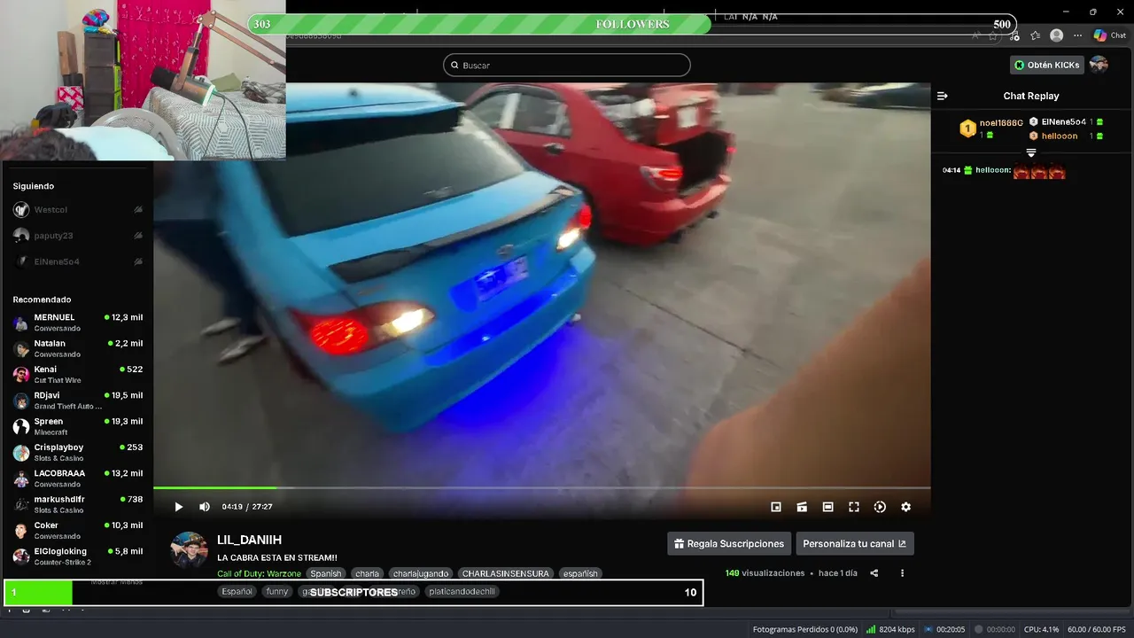Select the charla tag

pos(368,573)
